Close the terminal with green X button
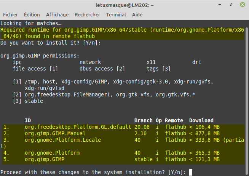Screen dimensions: 249x176 click(x=242, y=5)
